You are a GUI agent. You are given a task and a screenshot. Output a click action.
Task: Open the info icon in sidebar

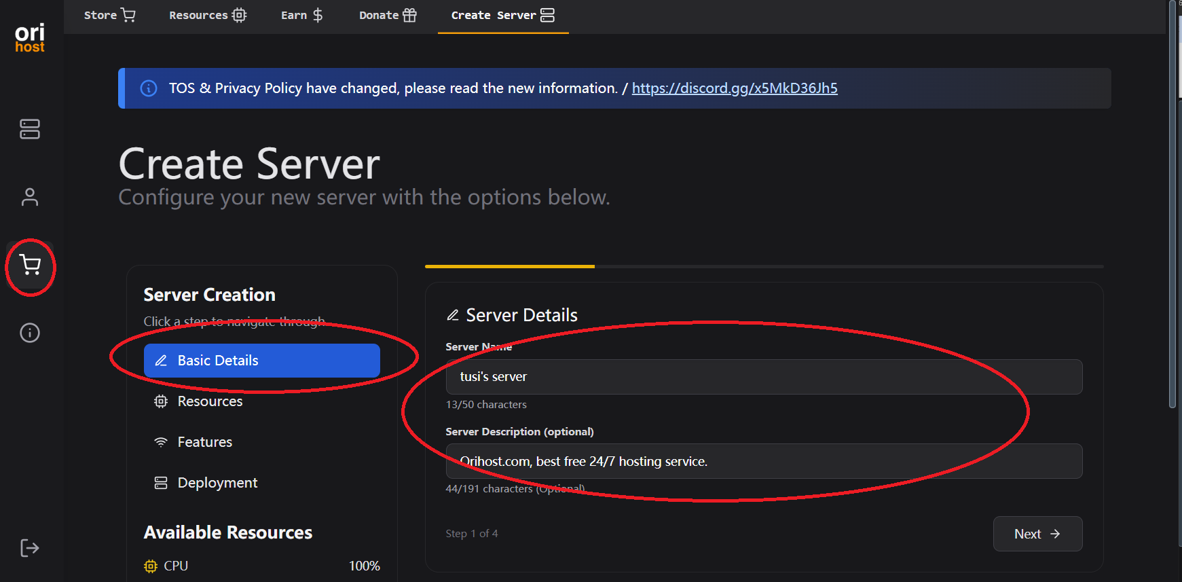pyautogui.click(x=30, y=333)
